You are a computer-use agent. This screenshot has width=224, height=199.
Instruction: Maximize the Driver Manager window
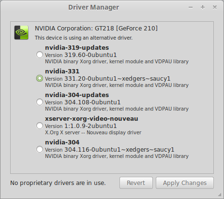(203, 7)
